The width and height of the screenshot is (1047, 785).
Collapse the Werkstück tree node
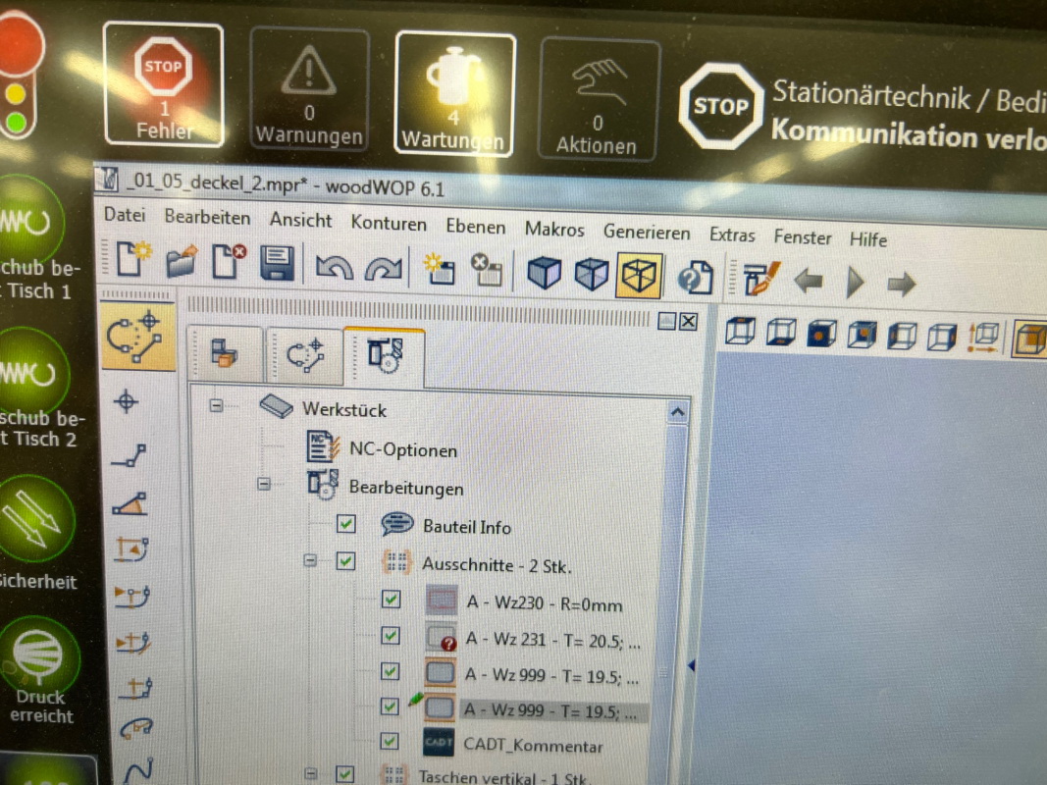click(217, 405)
